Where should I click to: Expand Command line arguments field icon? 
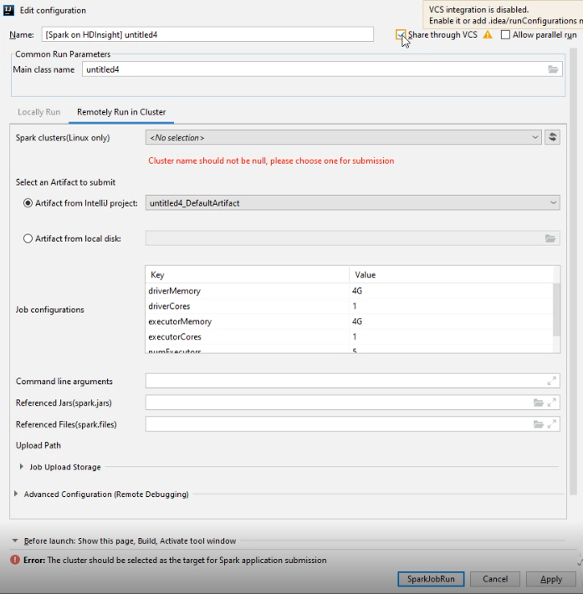551,381
